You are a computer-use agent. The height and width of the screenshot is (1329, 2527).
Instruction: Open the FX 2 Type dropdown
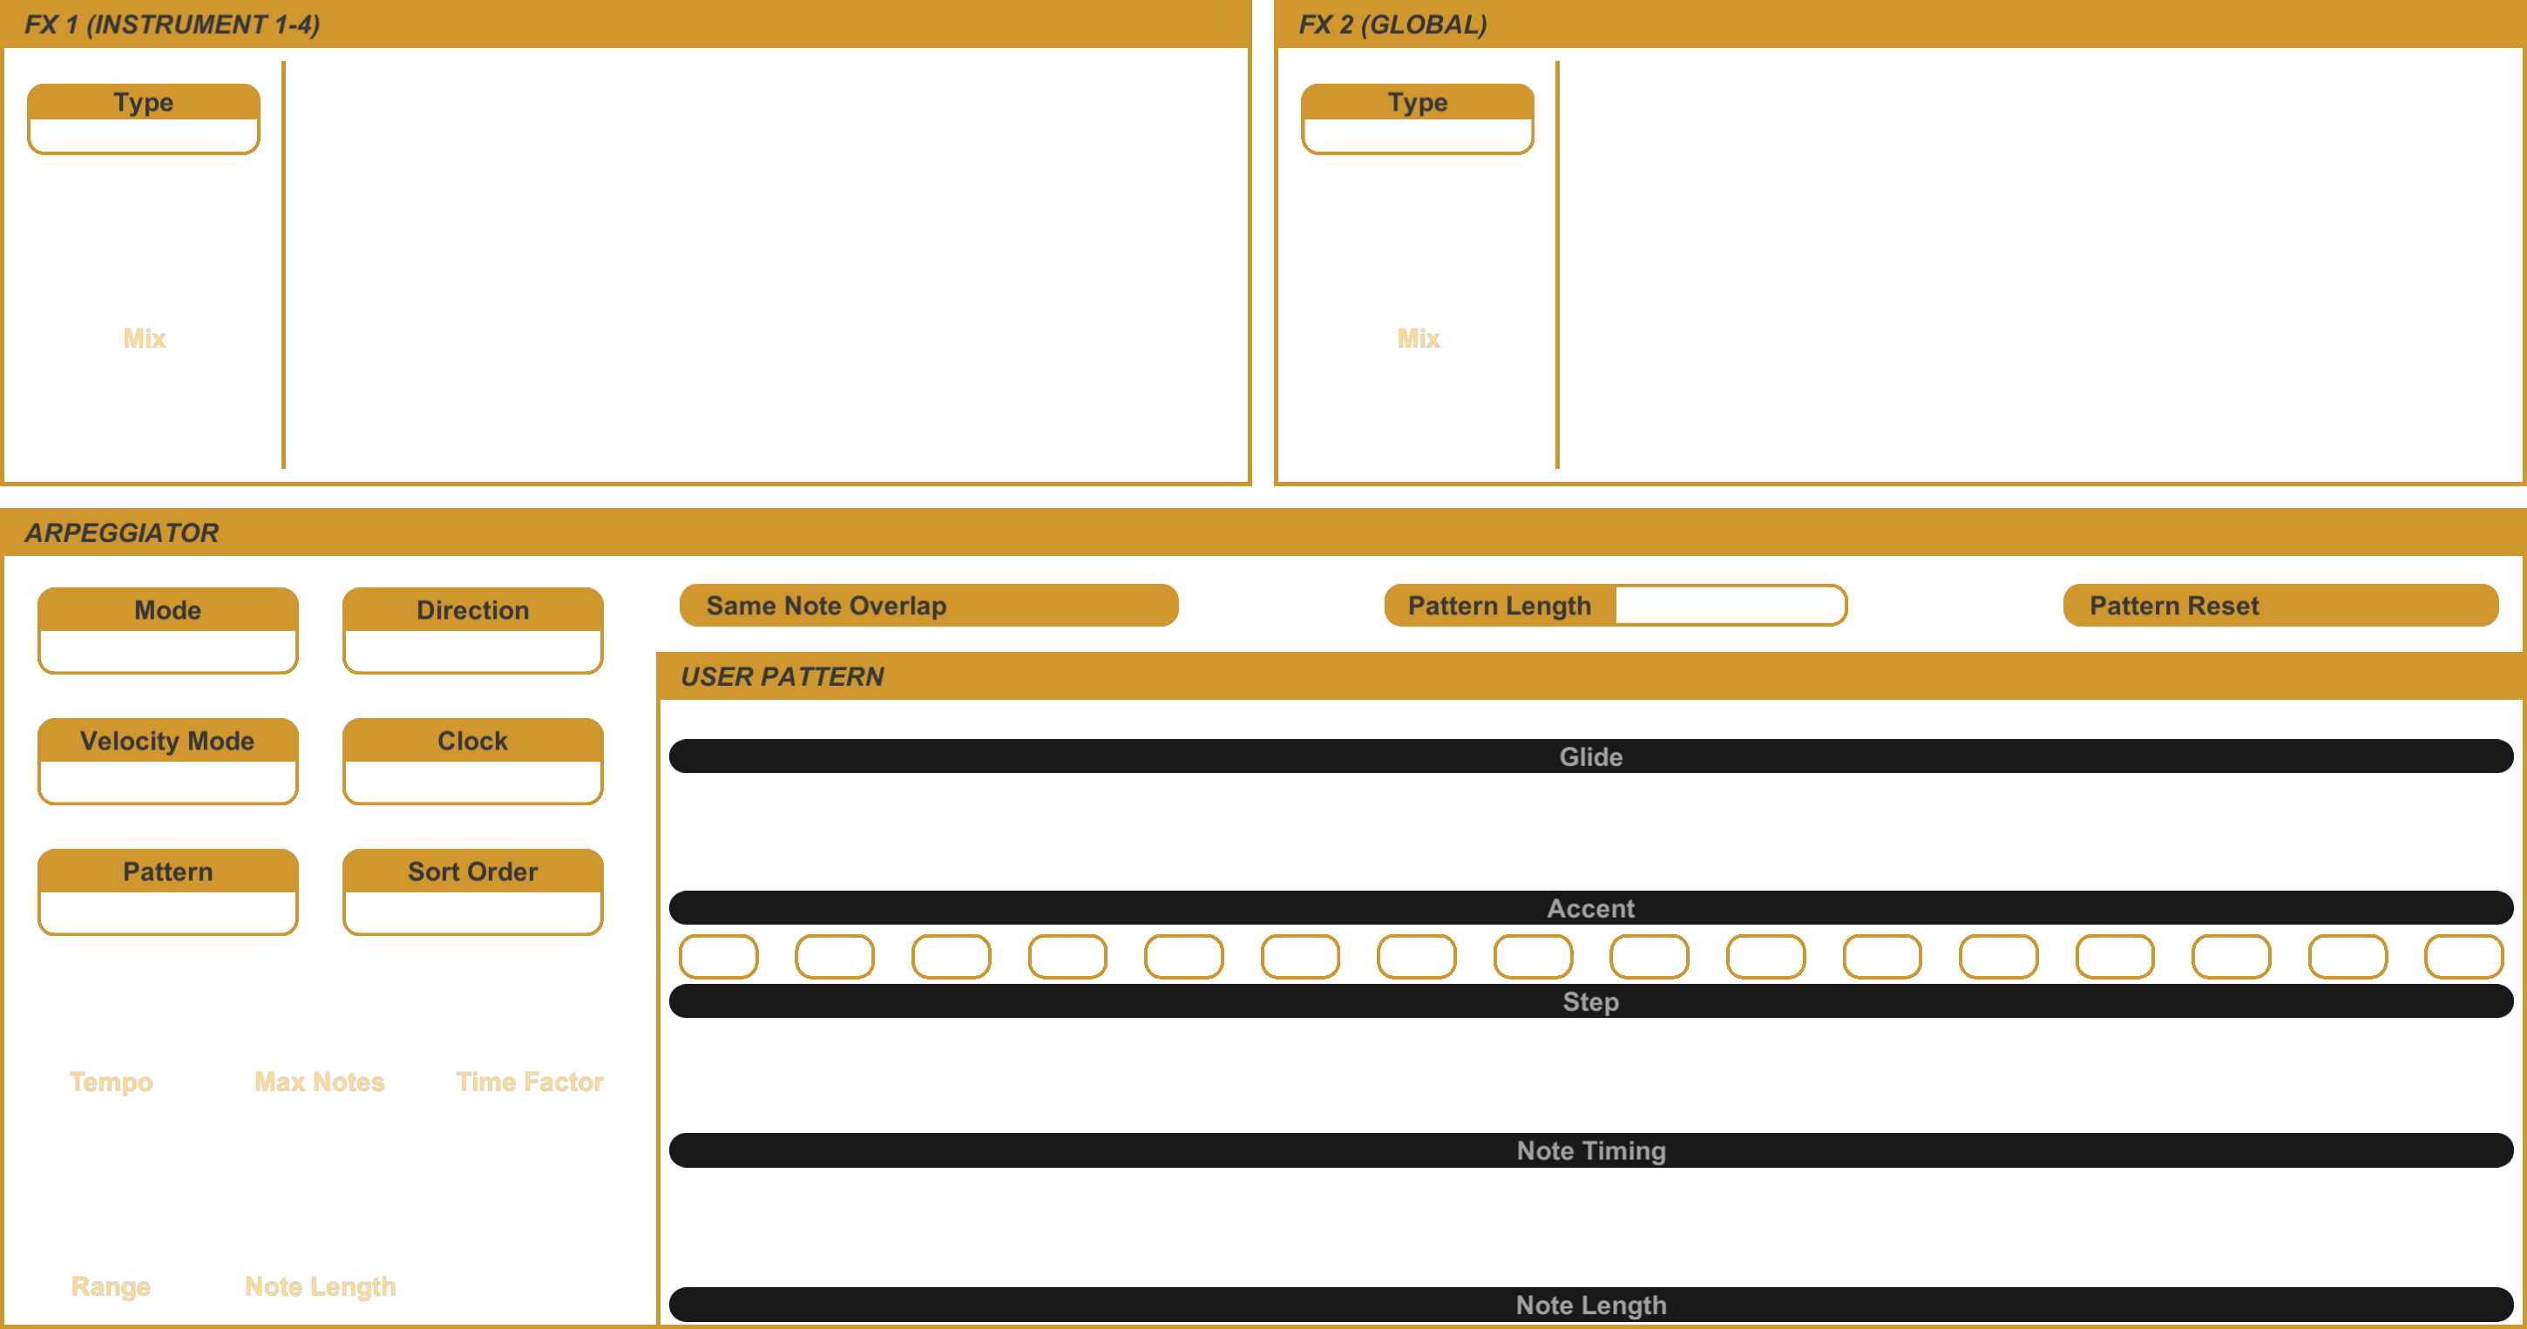(x=1417, y=135)
